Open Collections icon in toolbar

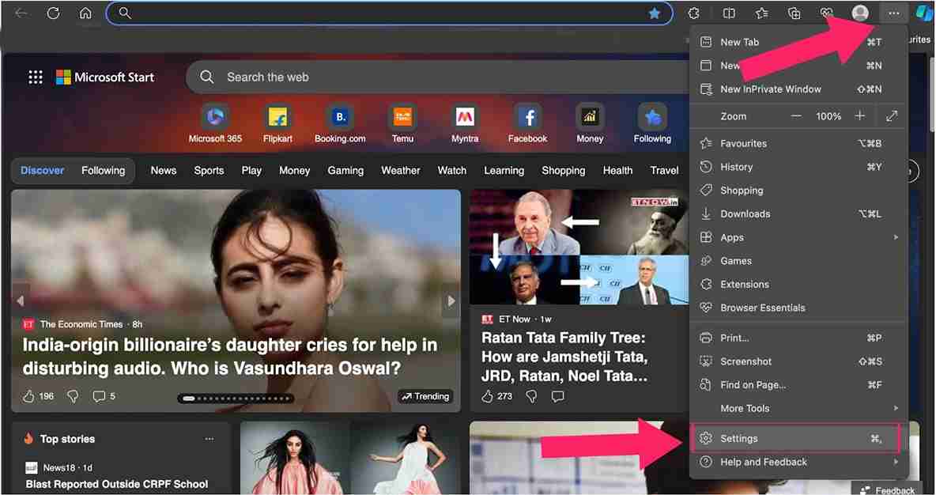click(794, 13)
